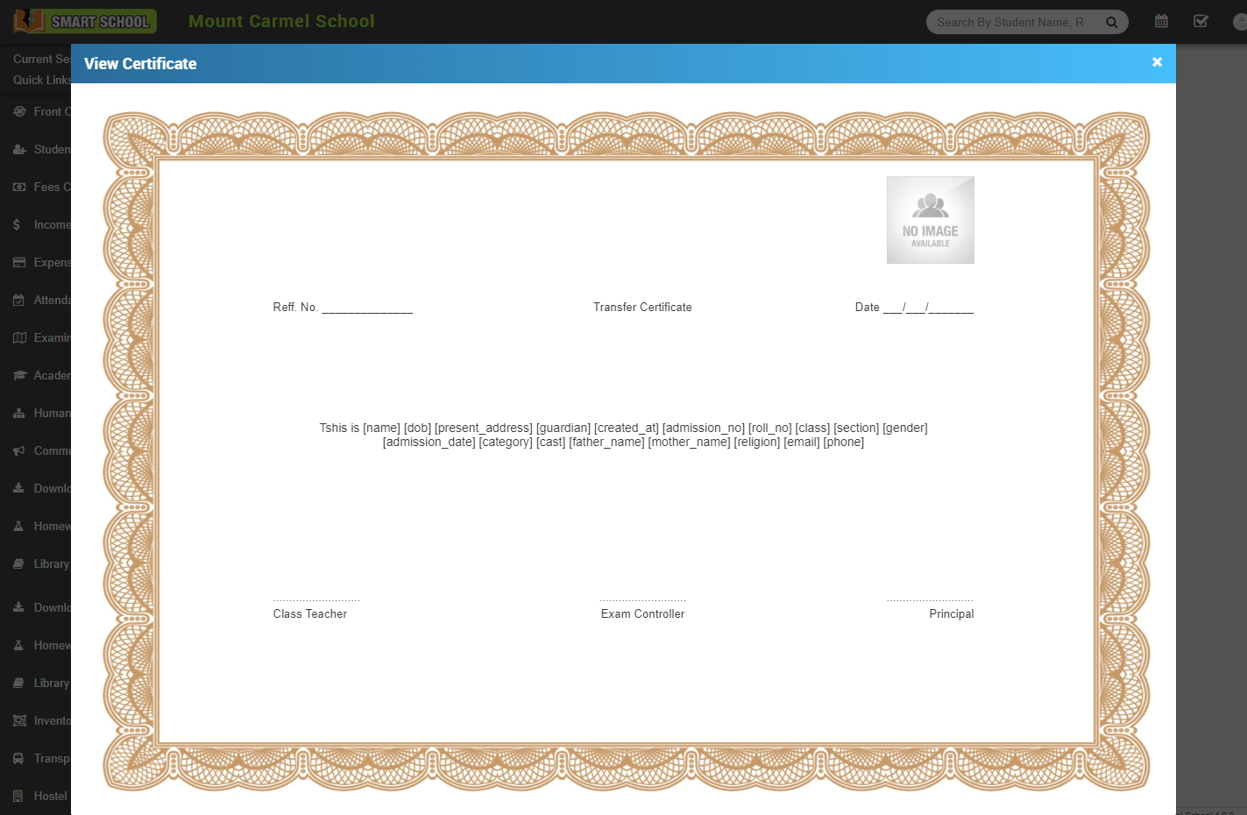This screenshot has width=1247, height=815.
Task: Click the Smart School logo
Action: coord(85,21)
